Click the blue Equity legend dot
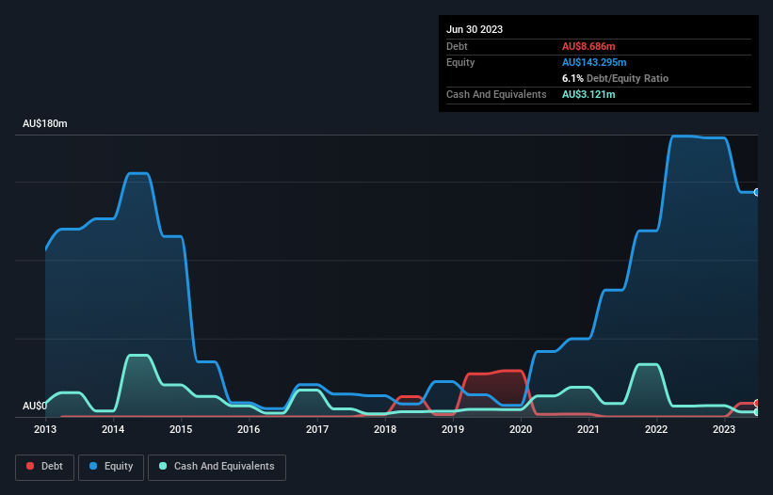This screenshot has width=773, height=495. 93,466
